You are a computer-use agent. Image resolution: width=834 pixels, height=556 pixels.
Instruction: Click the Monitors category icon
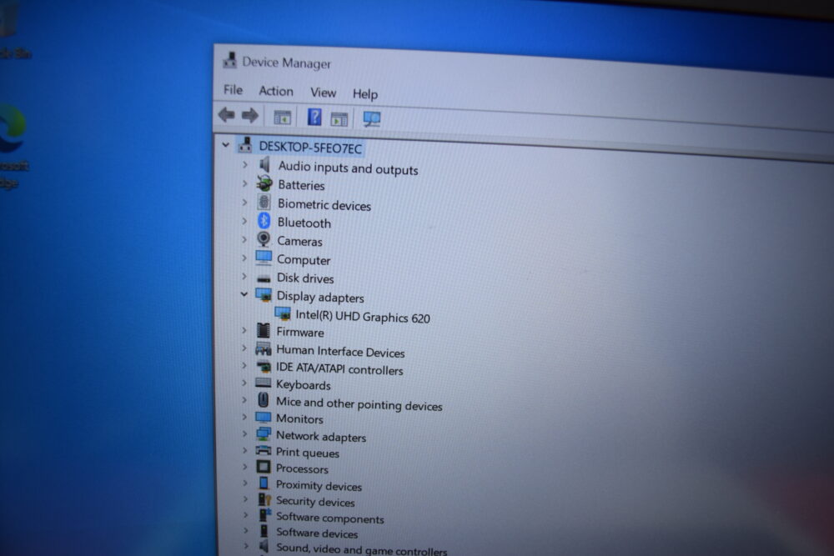[x=264, y=417]
